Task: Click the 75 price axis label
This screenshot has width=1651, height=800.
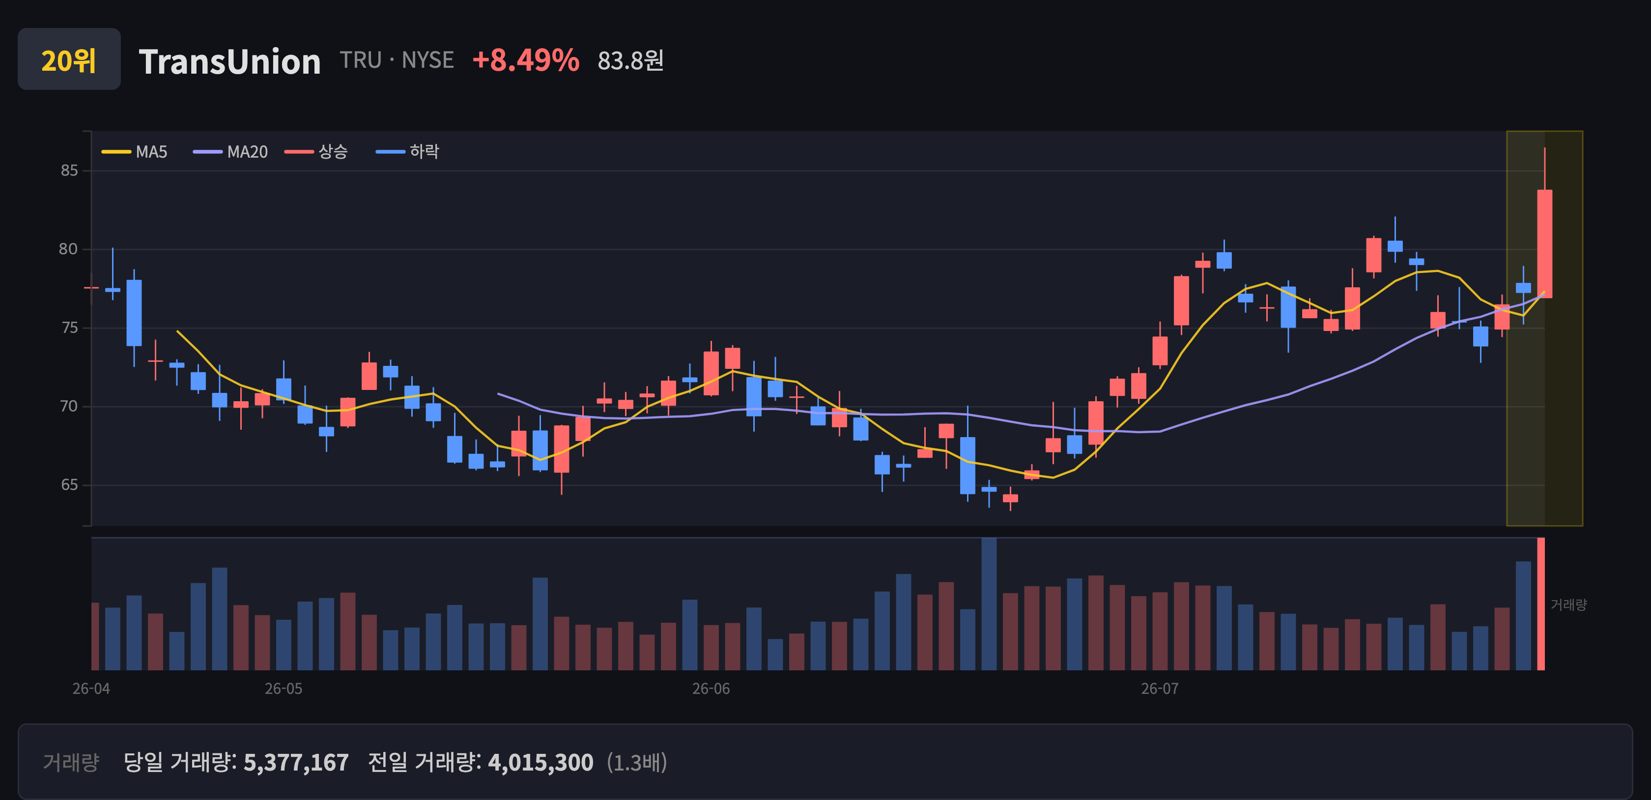Action: [x=69, y=328]
